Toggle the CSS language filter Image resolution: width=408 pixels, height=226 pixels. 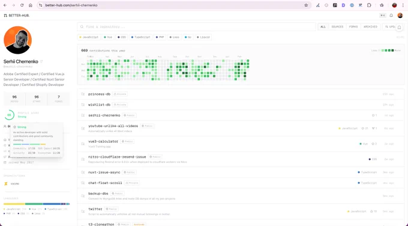[x=122, y=37]
